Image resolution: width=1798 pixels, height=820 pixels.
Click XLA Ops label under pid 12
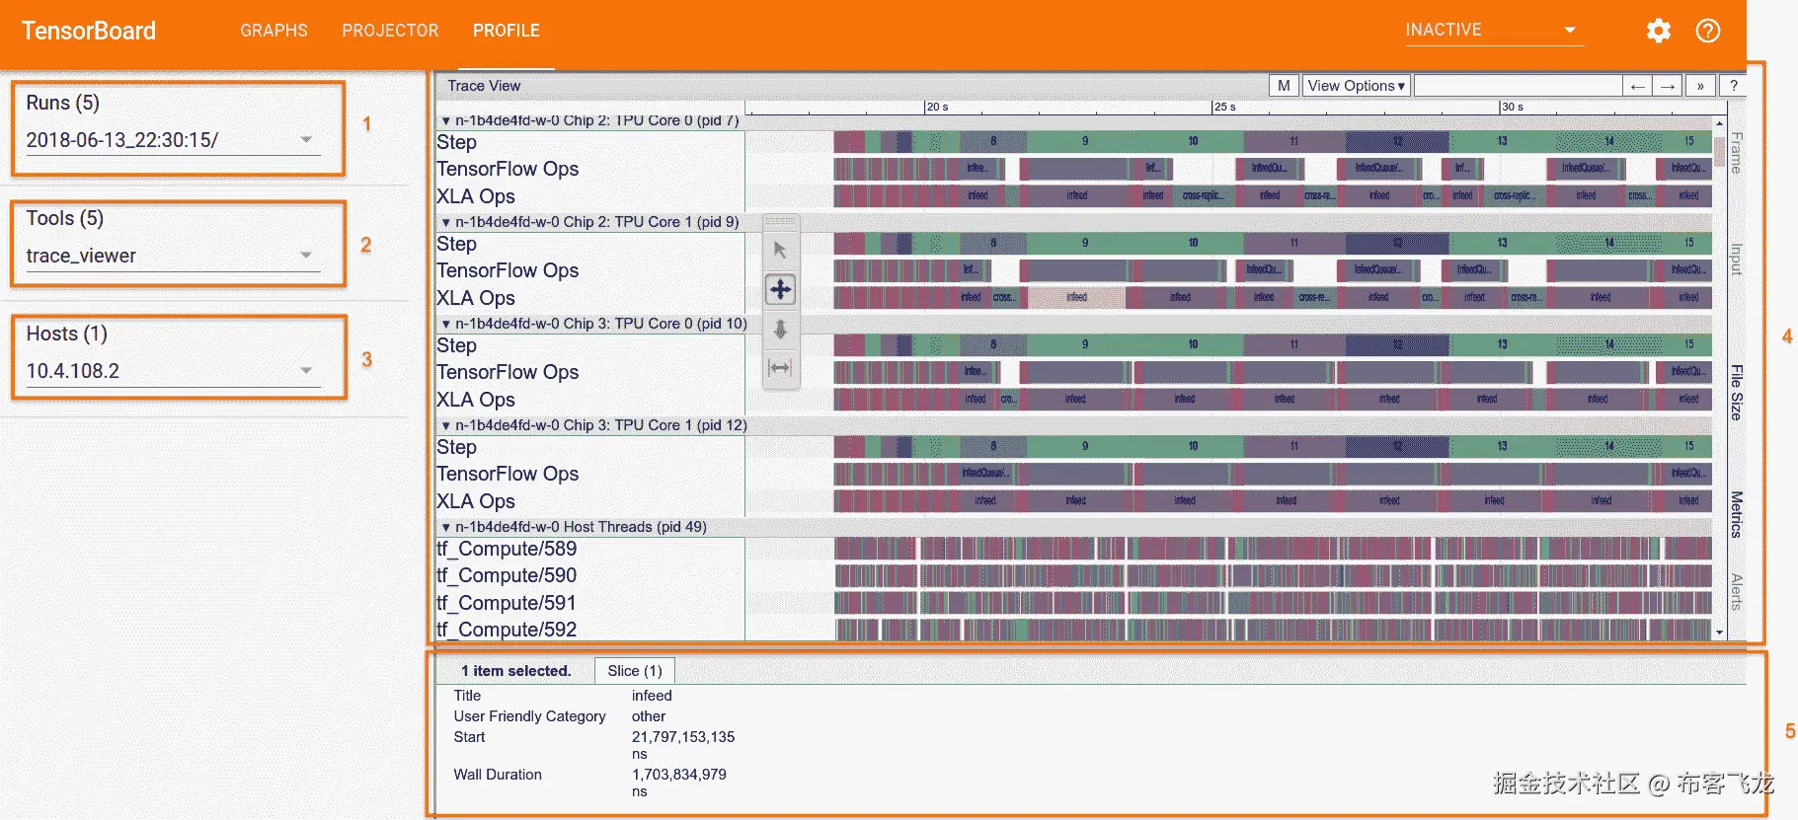click(476, 501)
